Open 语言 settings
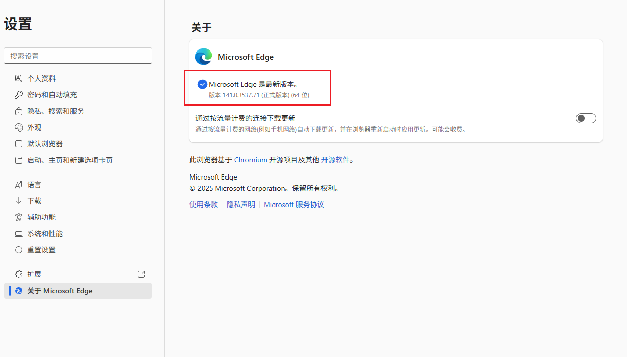This screenshot has height=357, width=627. (78, 185)
